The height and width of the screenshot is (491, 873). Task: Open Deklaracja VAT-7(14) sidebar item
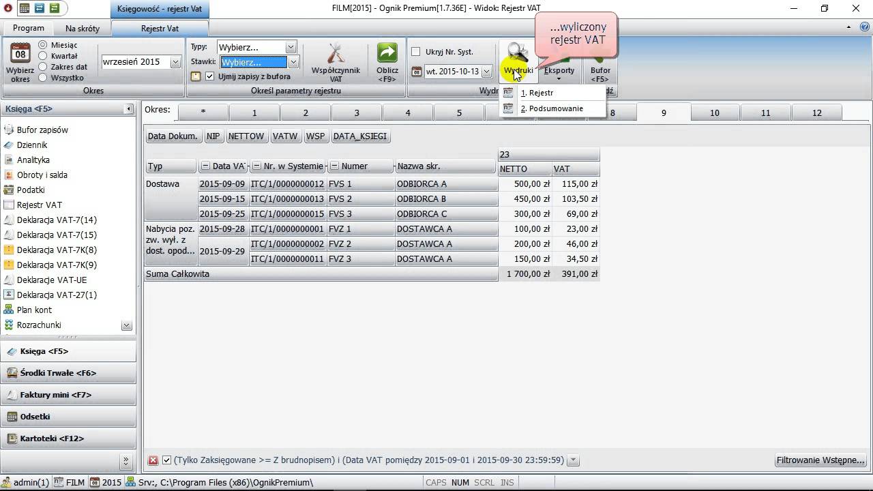(57, 220)
